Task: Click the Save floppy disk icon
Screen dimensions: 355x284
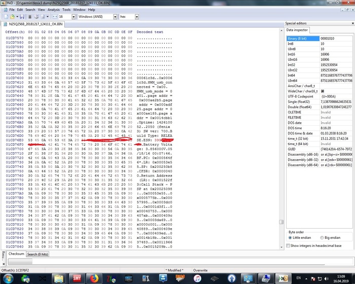Action: (x=22, y=17)
